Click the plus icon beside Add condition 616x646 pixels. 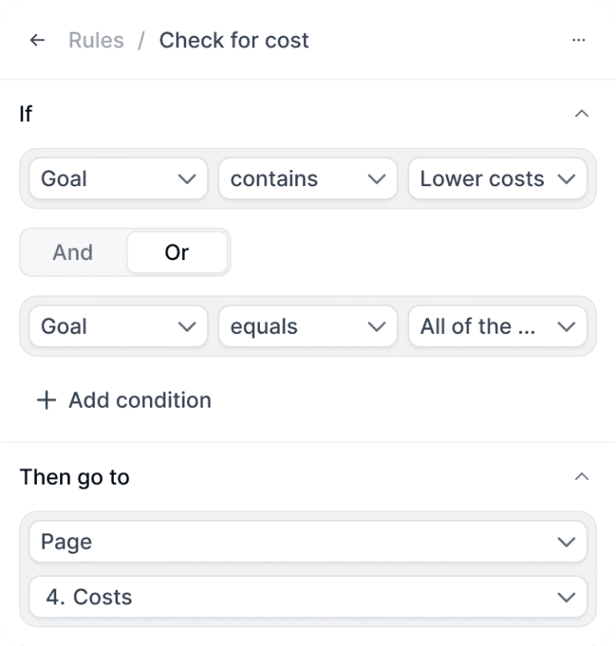point(47,400)
